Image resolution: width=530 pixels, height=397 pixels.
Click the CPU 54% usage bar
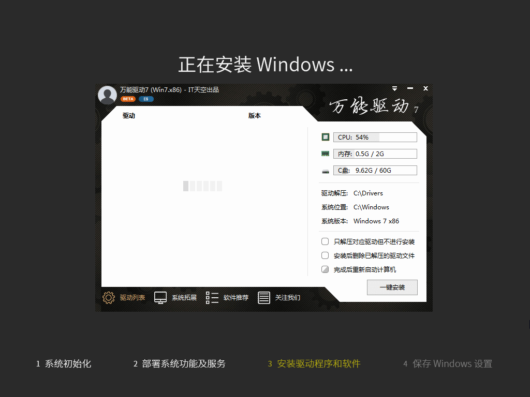click(375, 137)
